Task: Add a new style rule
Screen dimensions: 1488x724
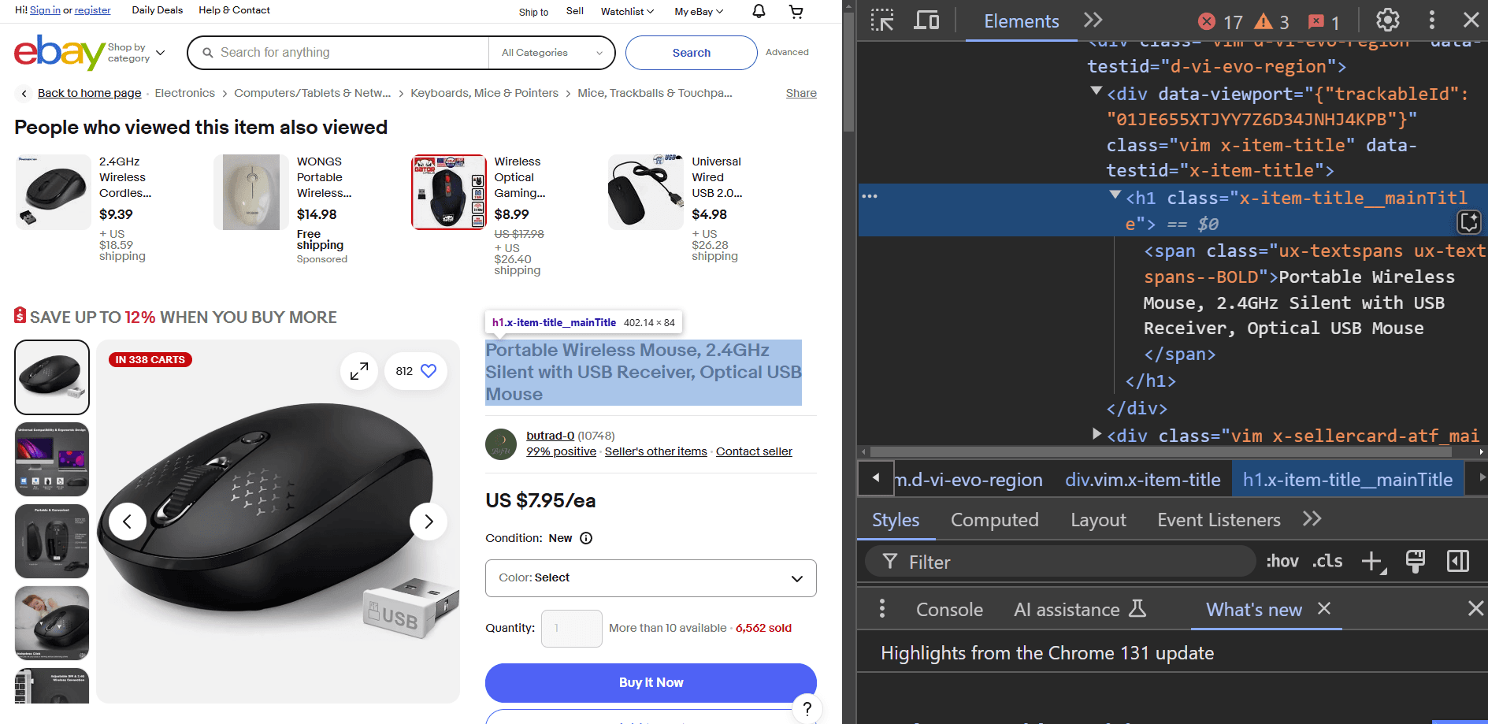Action: point(1374,562)
